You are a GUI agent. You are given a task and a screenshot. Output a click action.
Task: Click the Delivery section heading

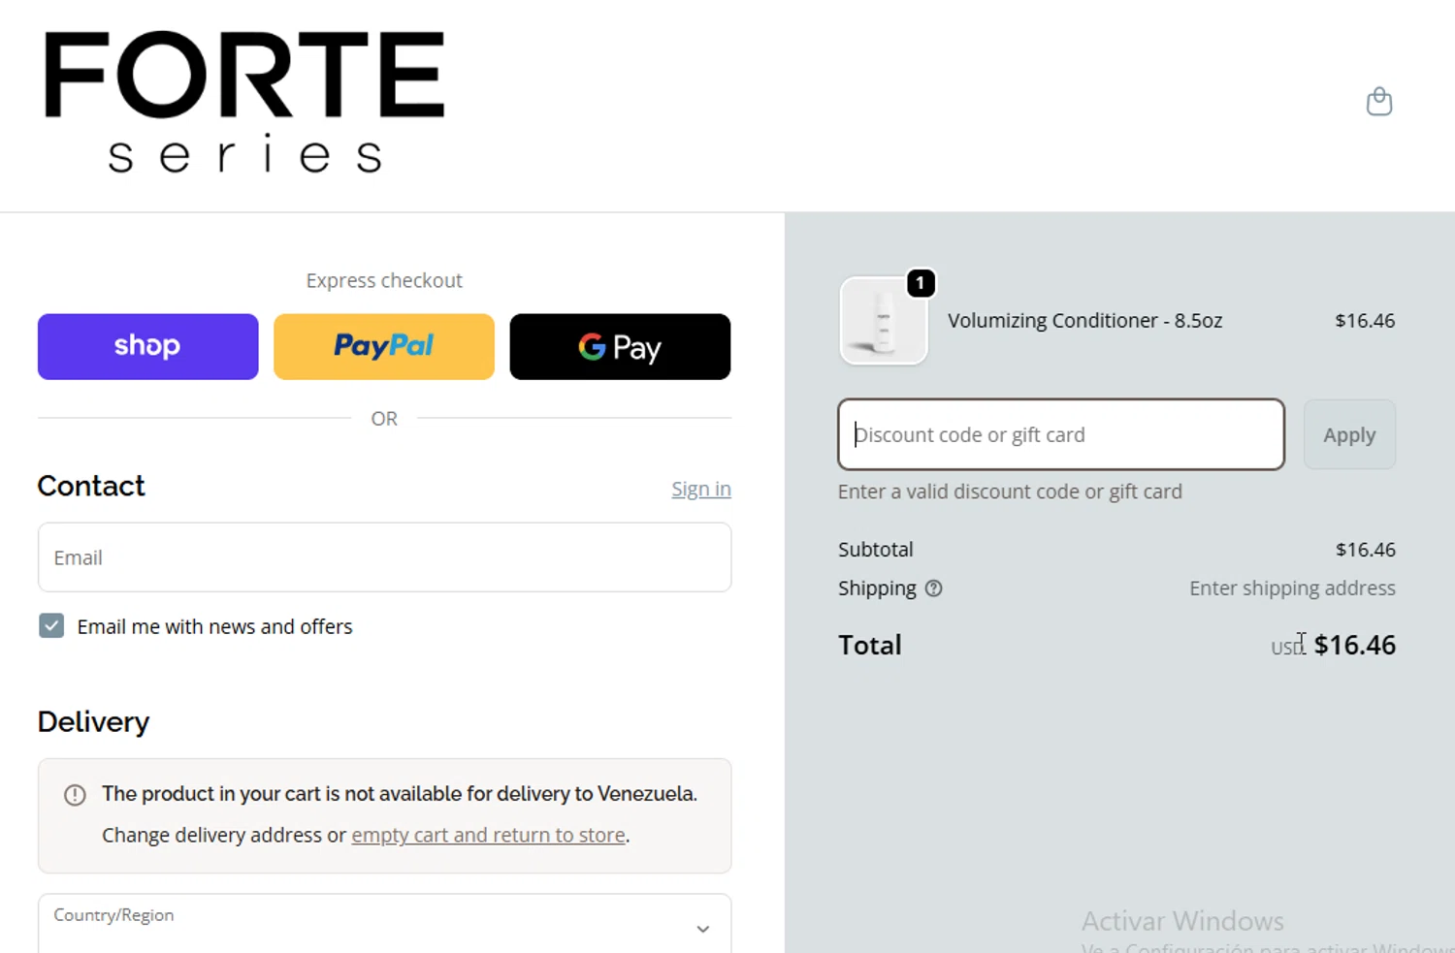(93, 722)
